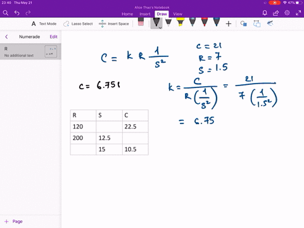
Task: Tap the battery status indicator
Action: click(299, 3)
